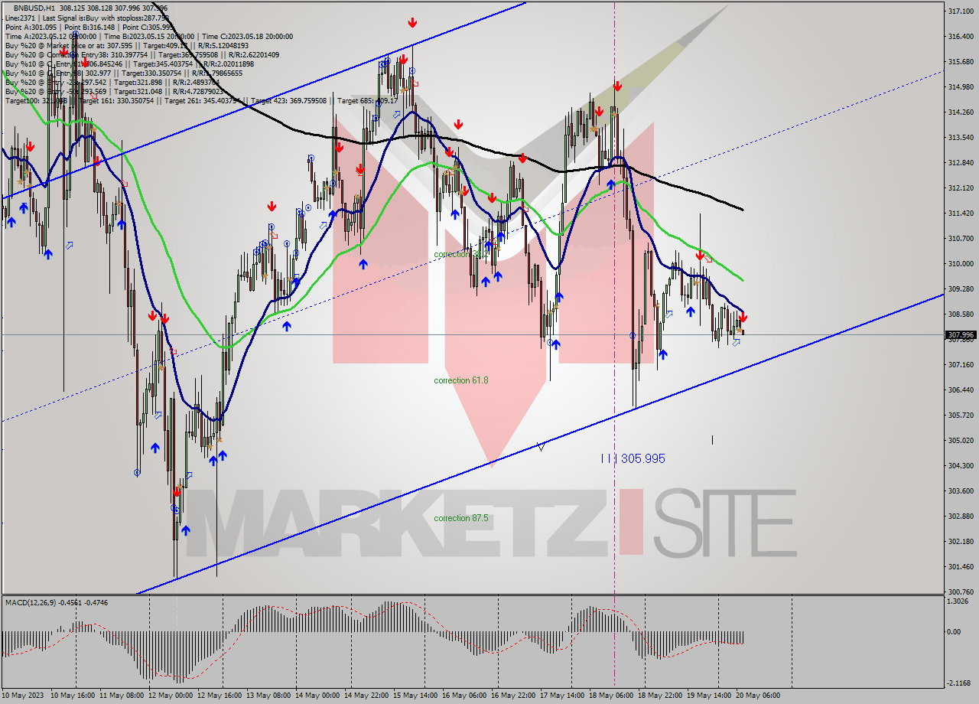Click the 315.680 price axis label
The height and width of the screenshot is (704, 979).
click(960, 62)
